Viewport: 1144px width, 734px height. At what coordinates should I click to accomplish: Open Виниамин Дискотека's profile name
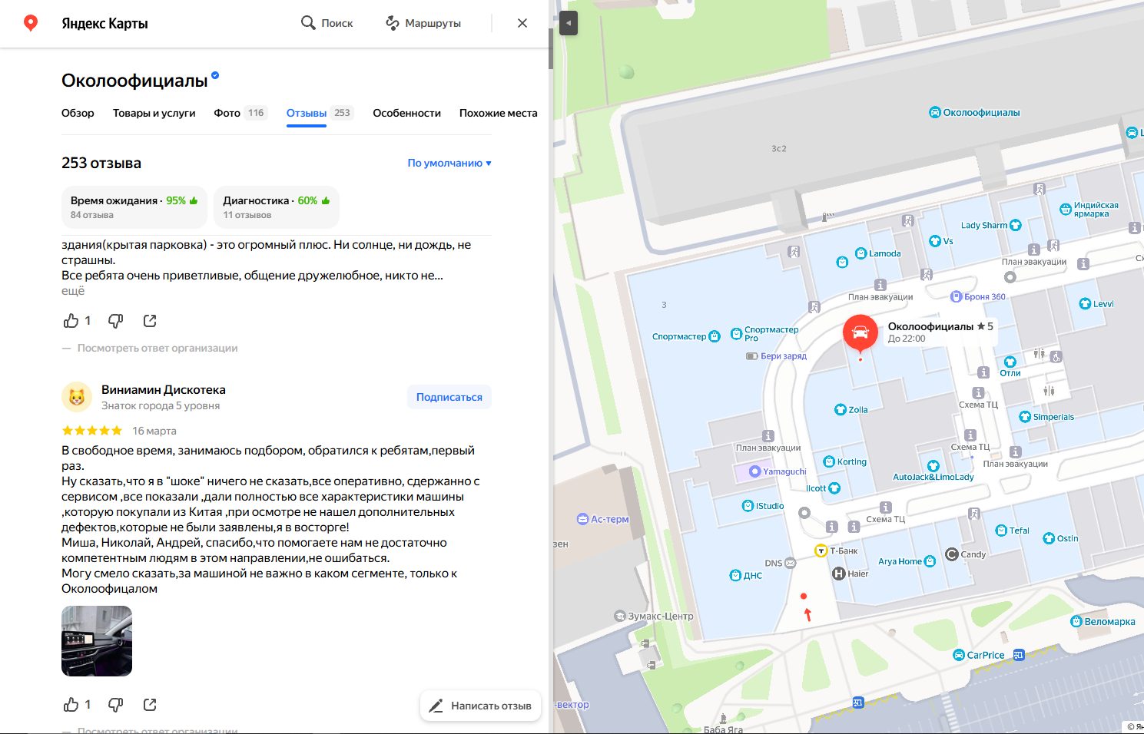tap(164, 389)
